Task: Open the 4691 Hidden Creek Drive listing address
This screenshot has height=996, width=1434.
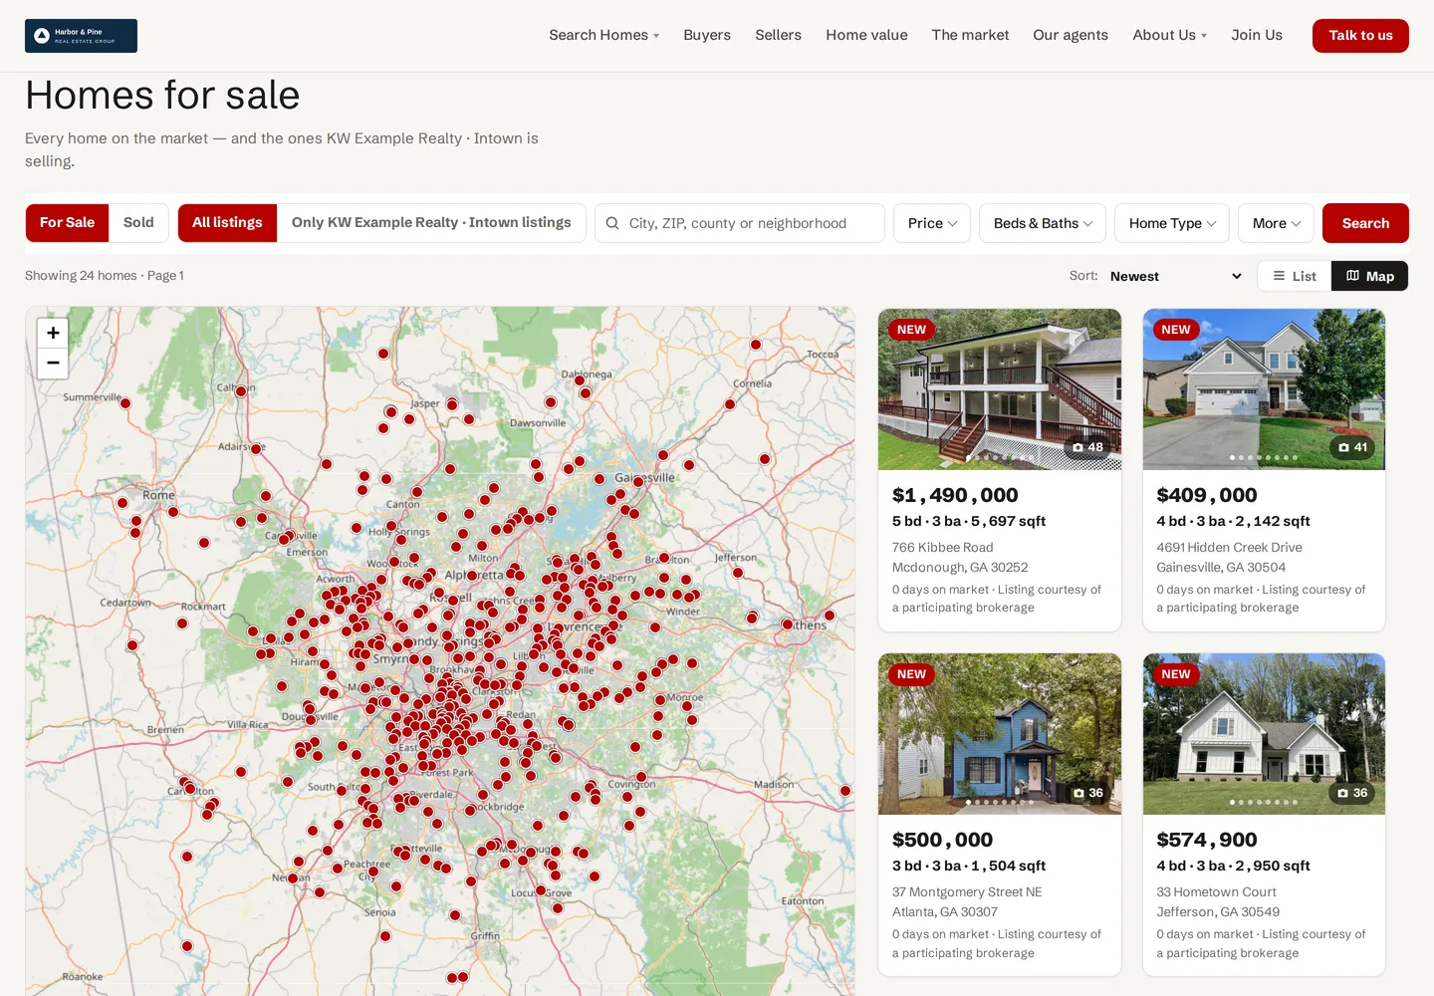Action: pyautogui.click(x=1229, y=558)
